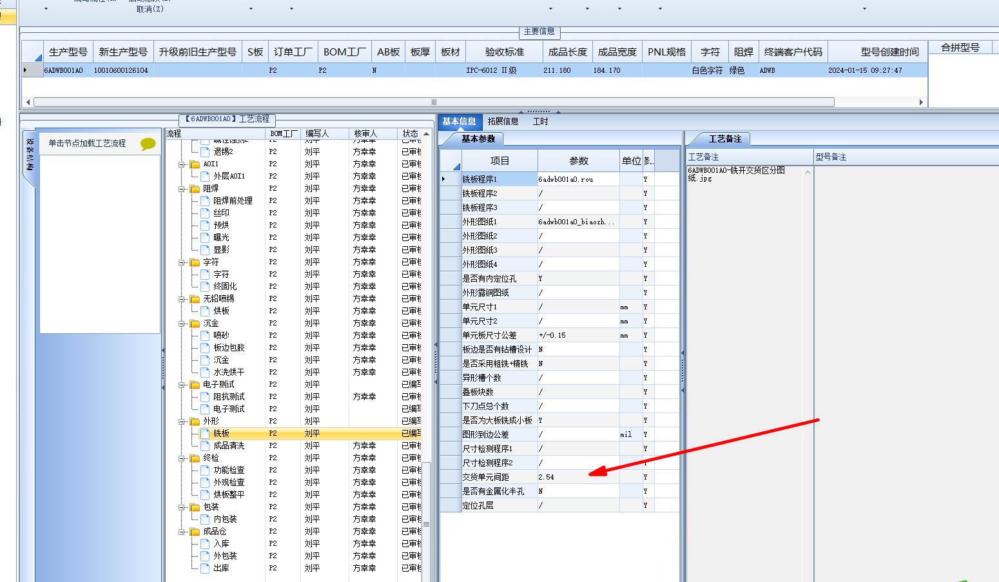
Task: Collapse the AOI1 folder node
Action: (x=182, y=164)
